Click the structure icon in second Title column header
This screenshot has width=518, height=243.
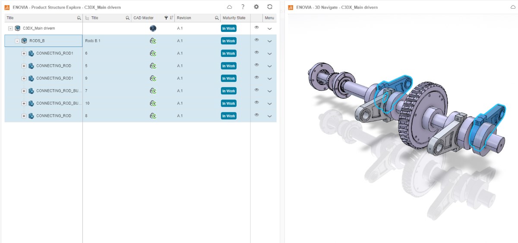pyautogui.click(x=87, y=18)
